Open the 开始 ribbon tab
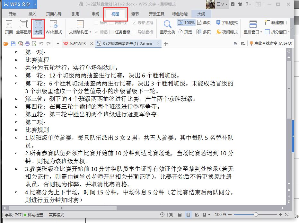The height and width of the screenshot is (223, 299). [13, 14]
